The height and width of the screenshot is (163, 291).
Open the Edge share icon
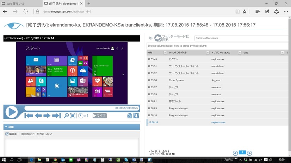(277, 12)
